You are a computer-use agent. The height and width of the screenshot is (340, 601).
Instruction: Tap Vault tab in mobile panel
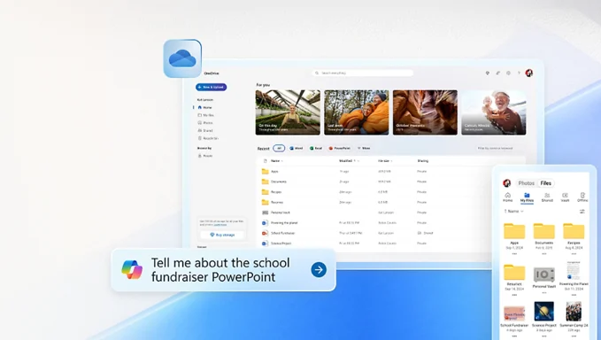click(x=565, y=197)
